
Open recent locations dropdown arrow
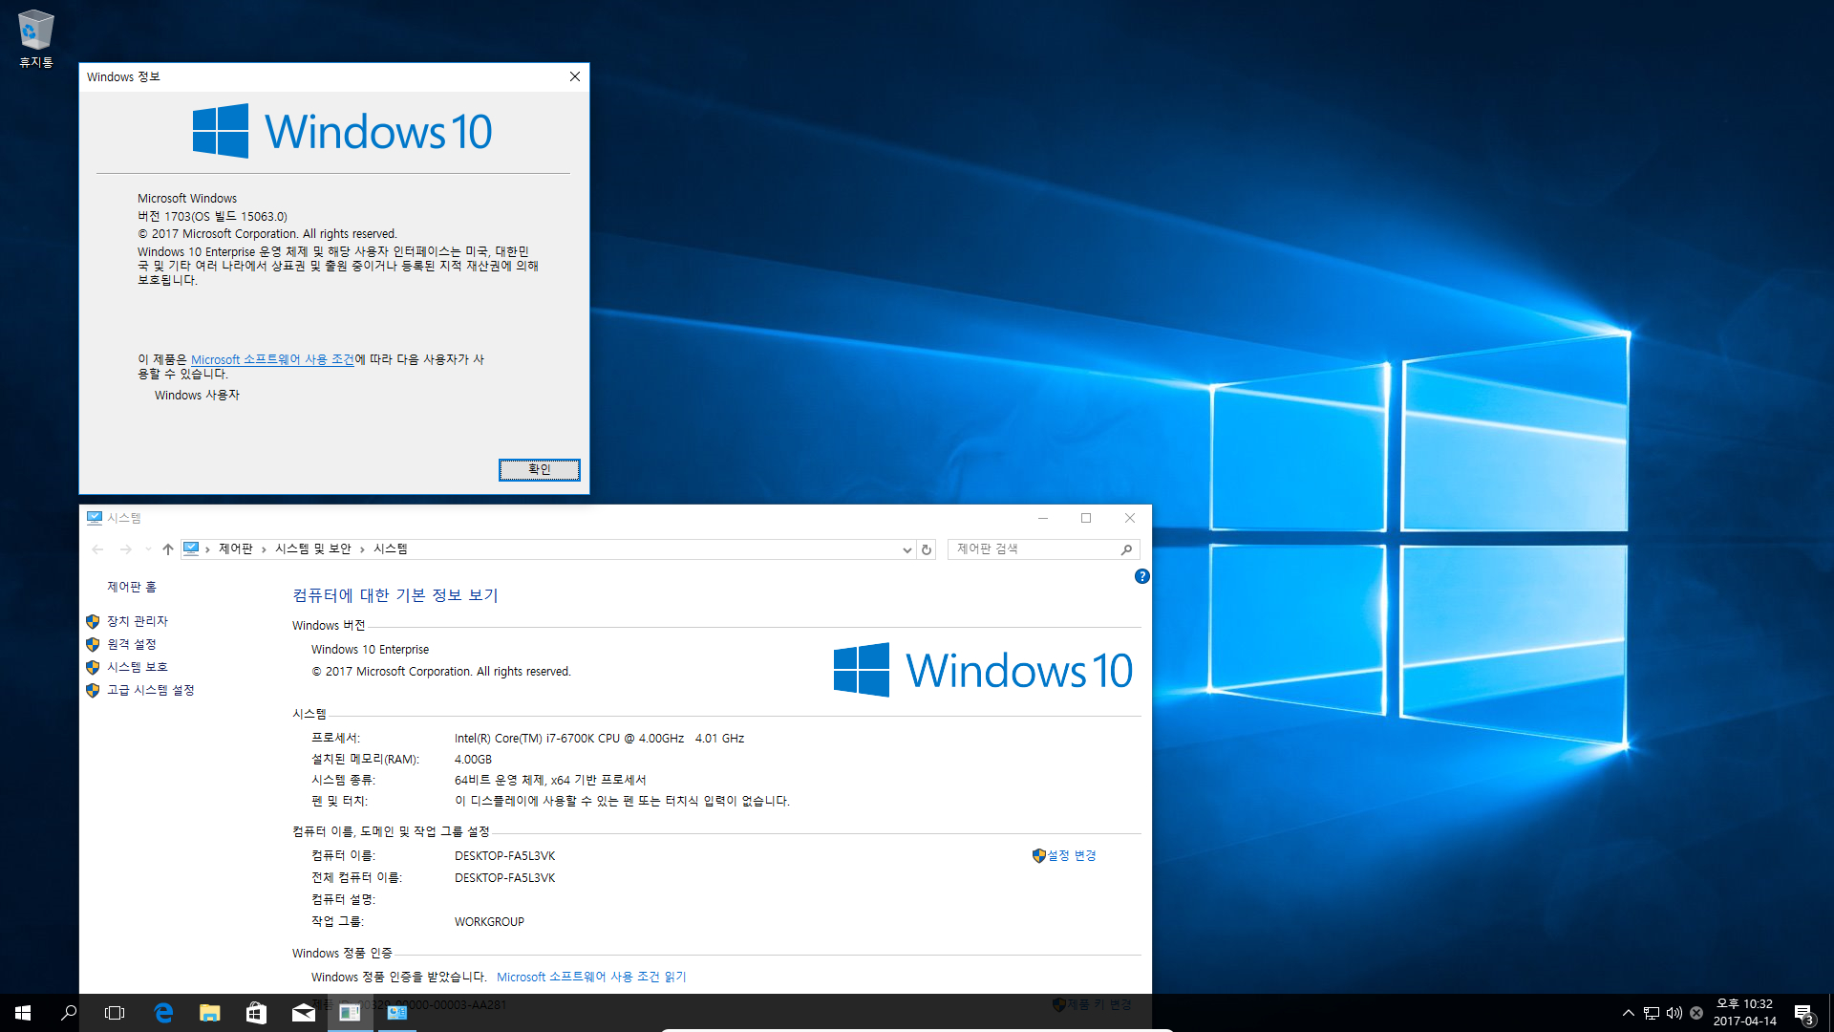point(148,549)
